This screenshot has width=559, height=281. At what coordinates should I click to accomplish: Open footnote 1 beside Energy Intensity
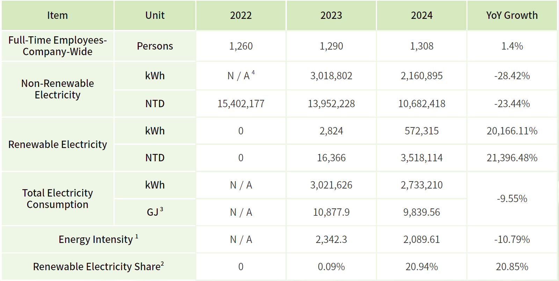(137, 237)
